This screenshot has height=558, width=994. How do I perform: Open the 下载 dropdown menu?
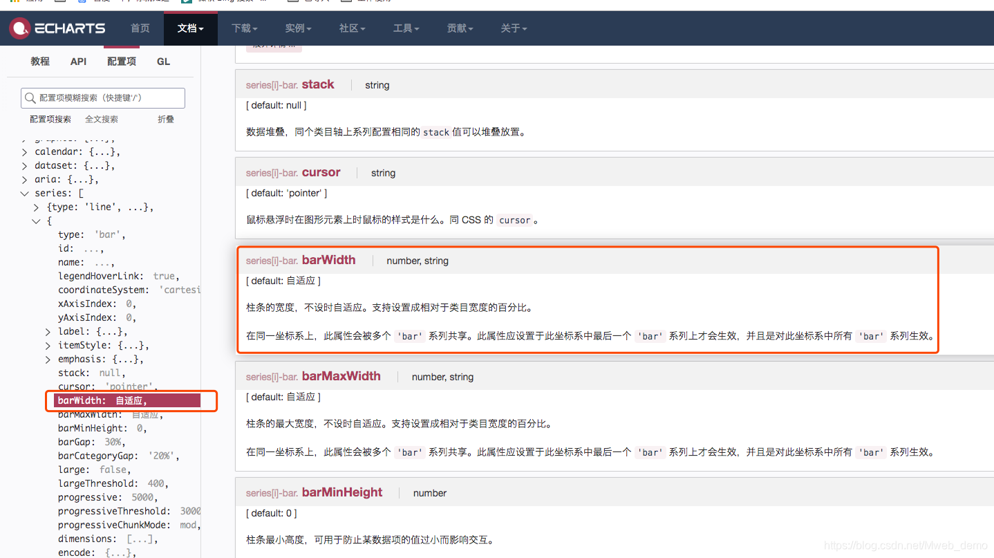pos(245,28)
